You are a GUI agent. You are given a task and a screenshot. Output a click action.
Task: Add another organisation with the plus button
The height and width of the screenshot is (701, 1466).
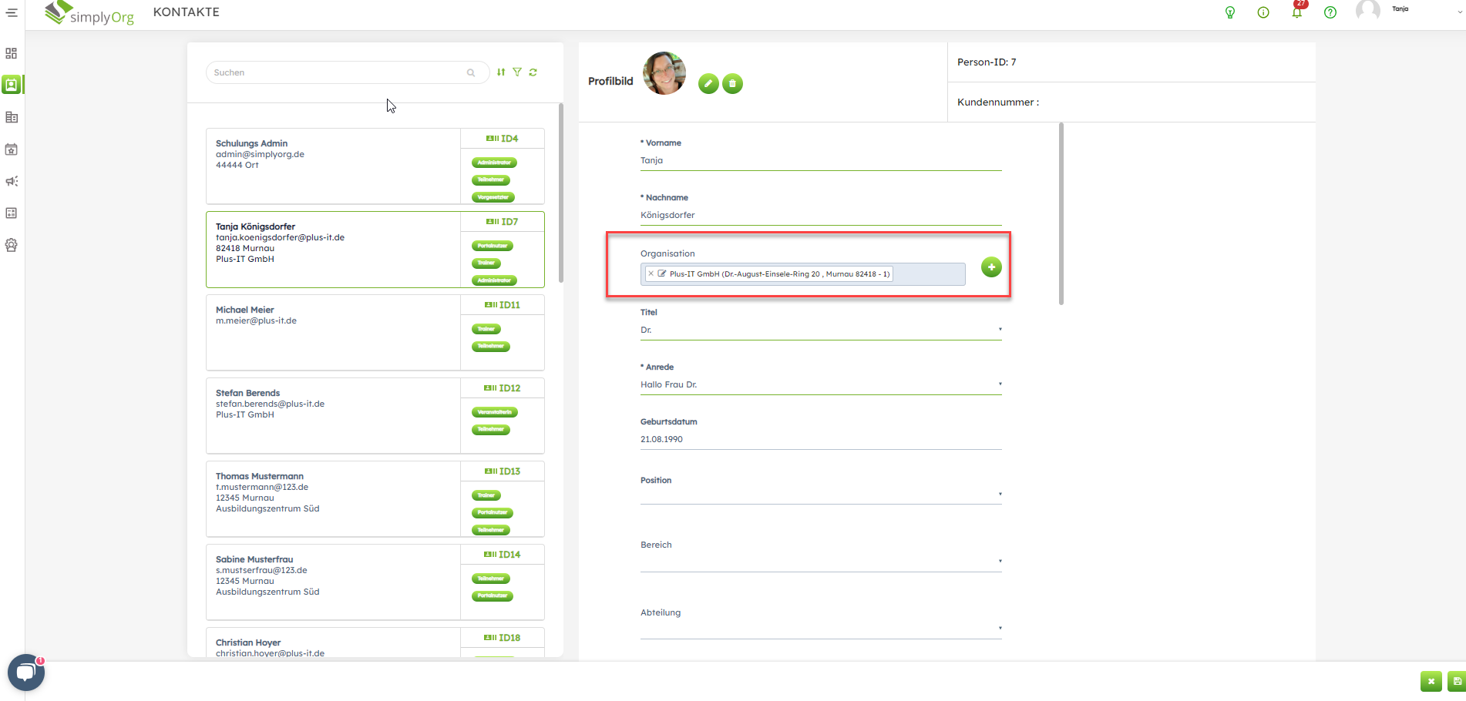point(991,267)
